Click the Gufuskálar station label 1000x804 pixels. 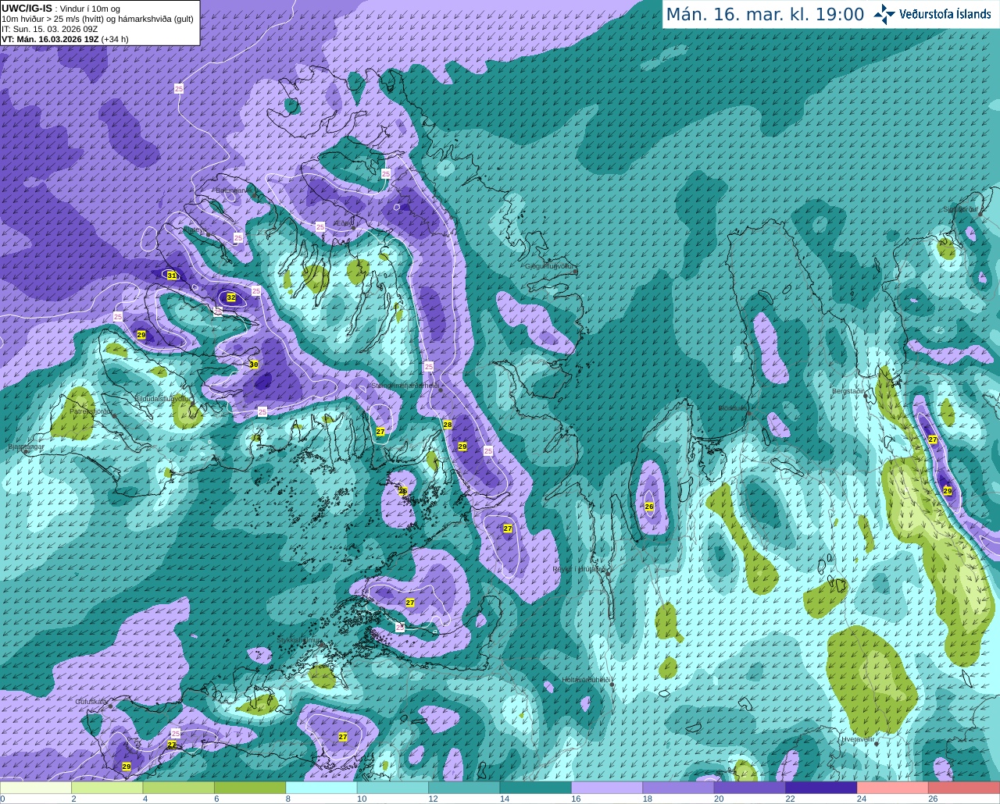coord(91,701)
